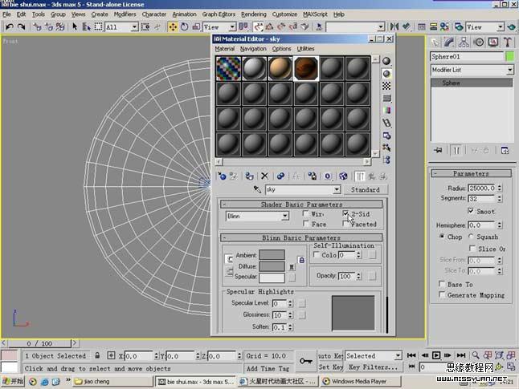Image resolution: width=519 pixels, height=389 pixels.
Task: Click the Diffuse color swatch
Action: [272, 266]
